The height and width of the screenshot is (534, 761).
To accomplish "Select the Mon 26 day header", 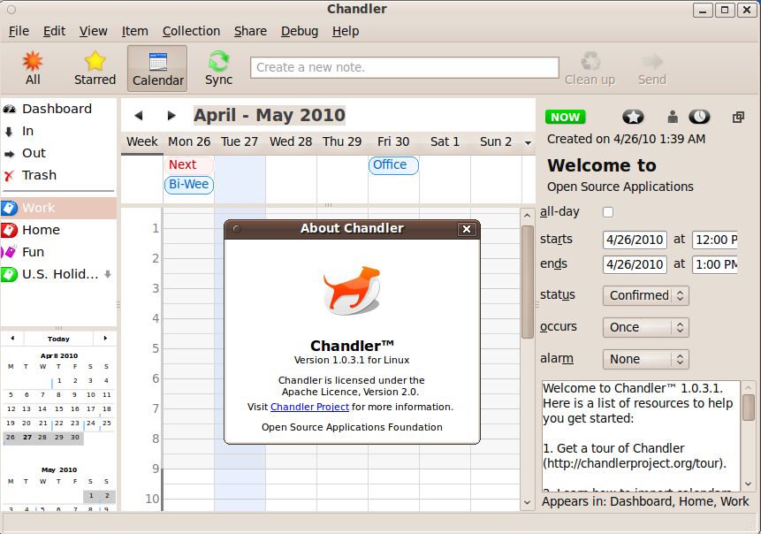I will click(189, 141).
